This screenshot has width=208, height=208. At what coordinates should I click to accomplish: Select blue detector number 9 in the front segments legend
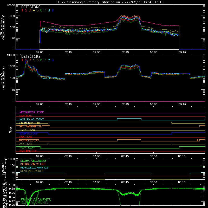pyautogui.click(x=53, y=10)
